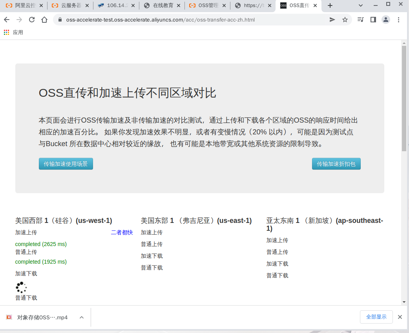Minimize the browser window
409x333 pixels.
coord(376,5)
